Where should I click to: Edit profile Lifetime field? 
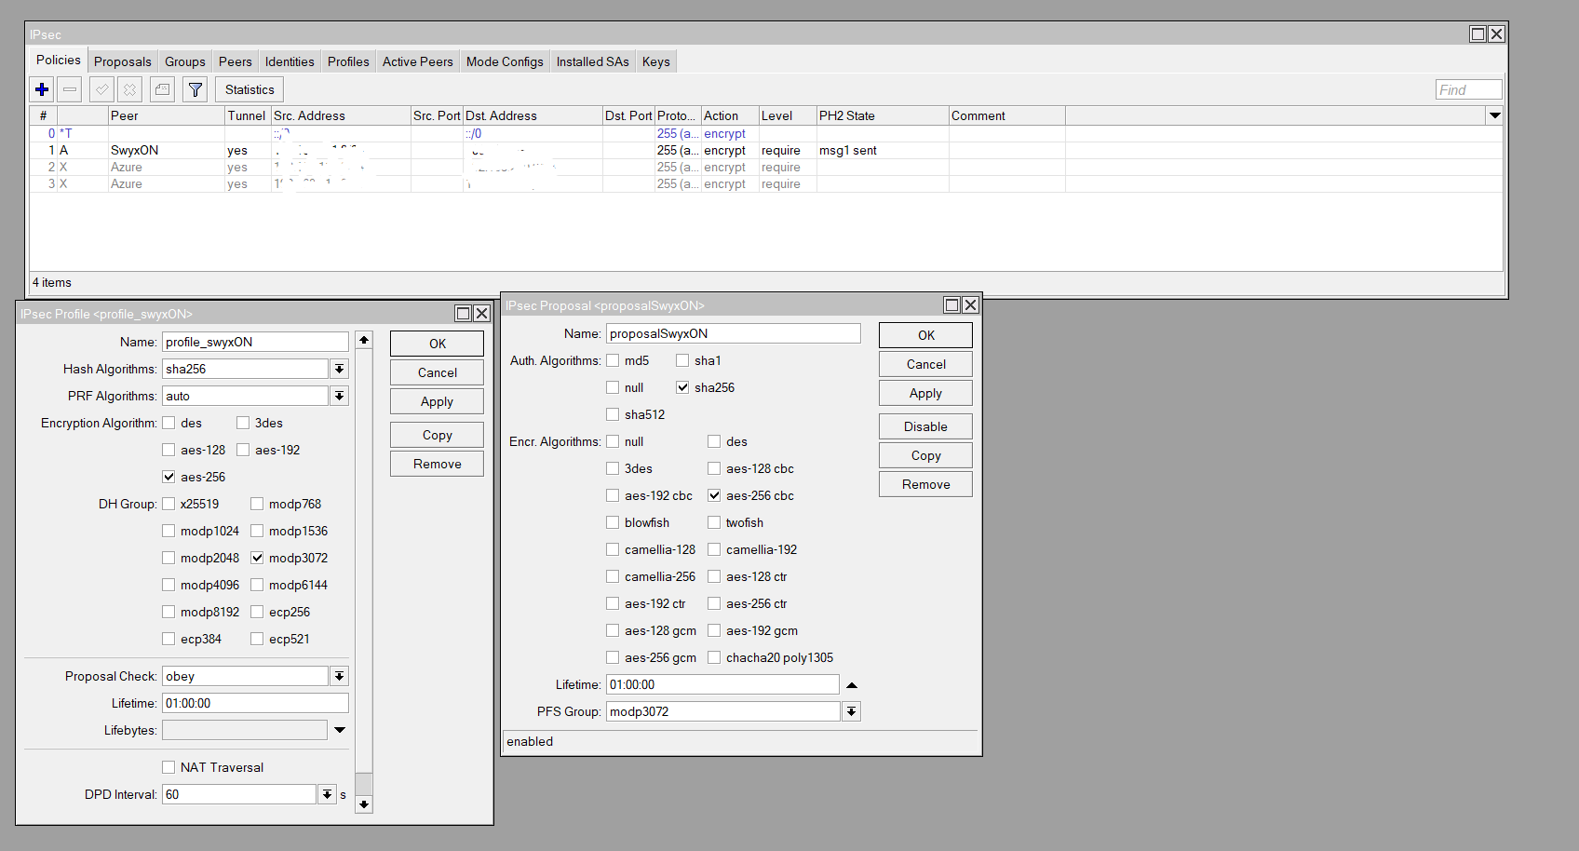[255, 703]
